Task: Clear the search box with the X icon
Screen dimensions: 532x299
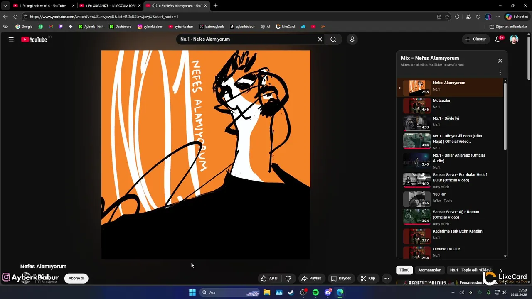Action: (320, 39)
